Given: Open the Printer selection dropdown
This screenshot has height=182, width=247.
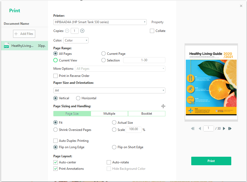Looking at the screenshot, I should [x=100, y=22].
